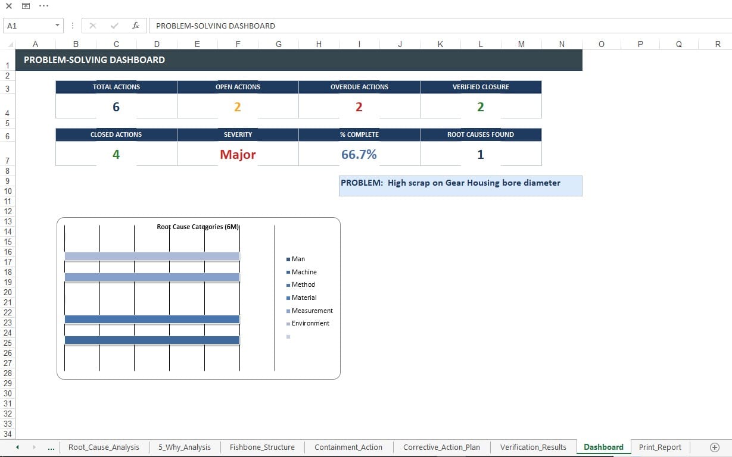Select the Dashboard sheet tab
The width and height of the screenshot is (732, 457).
[x=603, y=447]
